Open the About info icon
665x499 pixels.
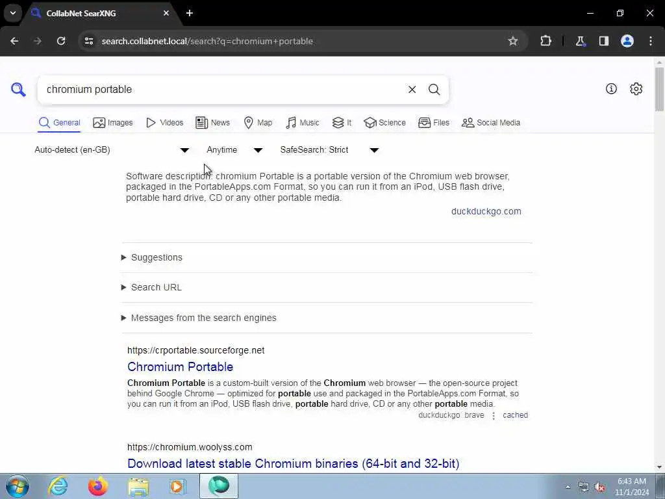(x=611, y=88)
